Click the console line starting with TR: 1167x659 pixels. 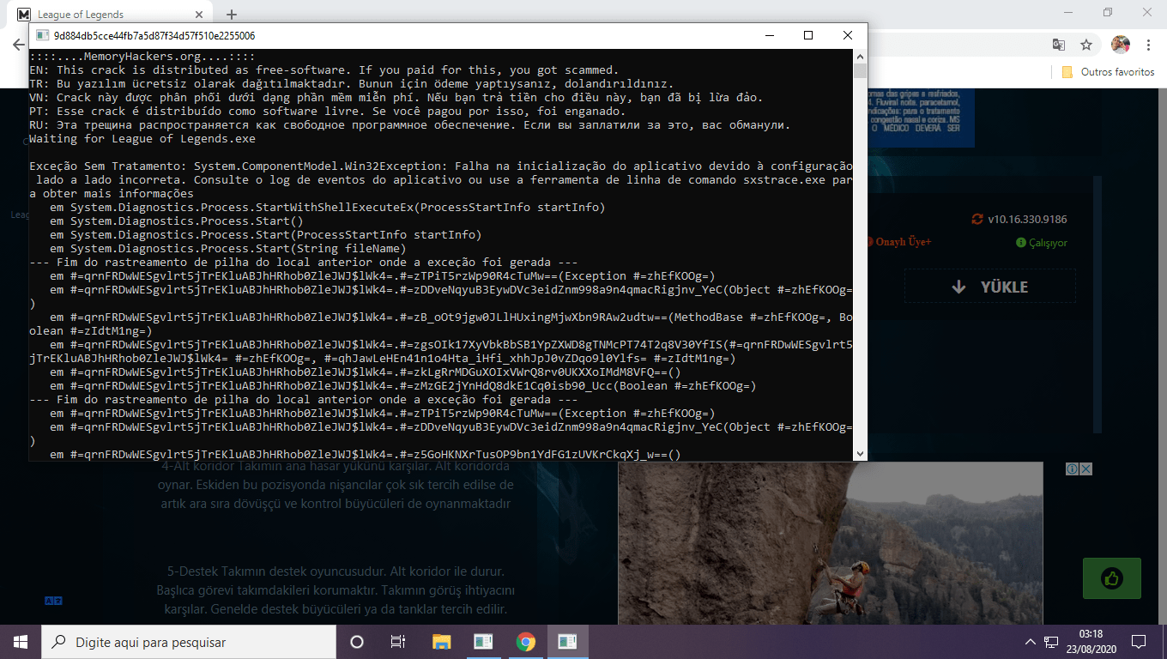(351, 83)
